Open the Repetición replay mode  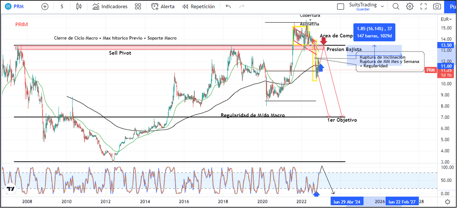tap(198, 6)
